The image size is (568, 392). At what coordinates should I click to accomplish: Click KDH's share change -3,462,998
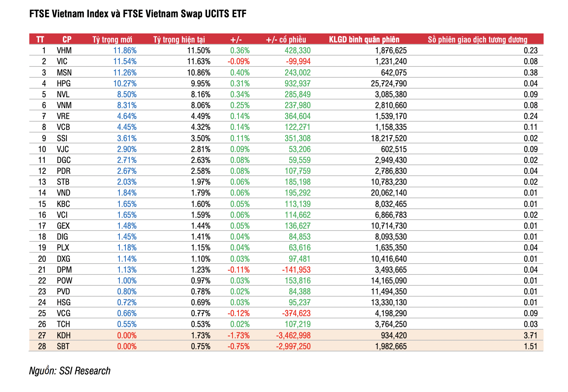[293, 335]
